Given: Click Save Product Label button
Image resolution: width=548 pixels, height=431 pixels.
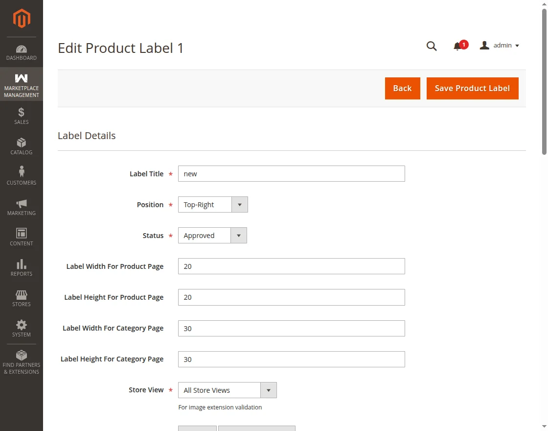Looking at the screenshot, I should [472, 89].
